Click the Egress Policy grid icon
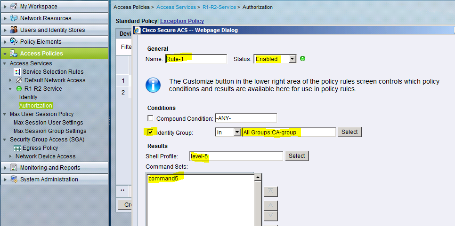455x226 pixels. [17, 148]
